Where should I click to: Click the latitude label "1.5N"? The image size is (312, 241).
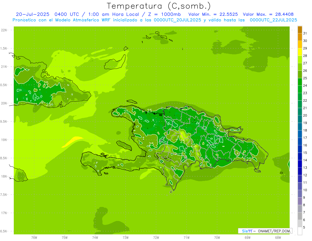coord(4,48)
